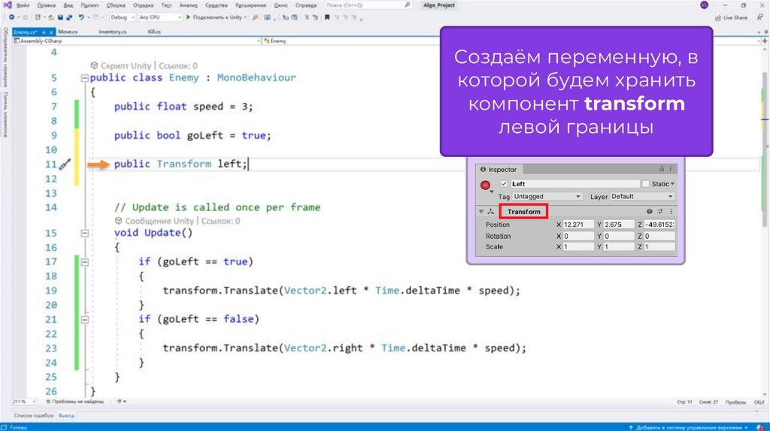Collapse the goLeft == false if block

84,320
